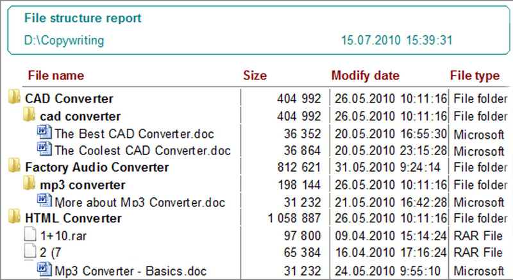Click size value 812 621
Viewport: 513px width, 280px height.
[x=299, y=167]
